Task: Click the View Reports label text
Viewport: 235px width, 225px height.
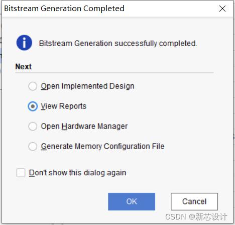Action: tap(64, 106)
